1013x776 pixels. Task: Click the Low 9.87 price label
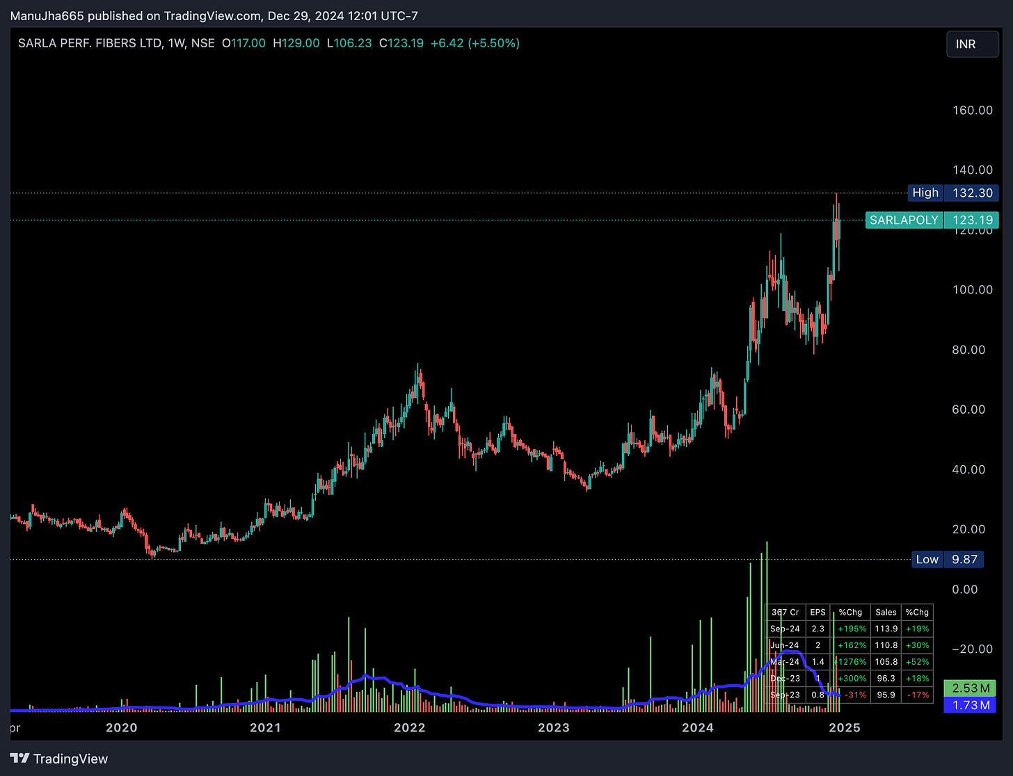948,559
